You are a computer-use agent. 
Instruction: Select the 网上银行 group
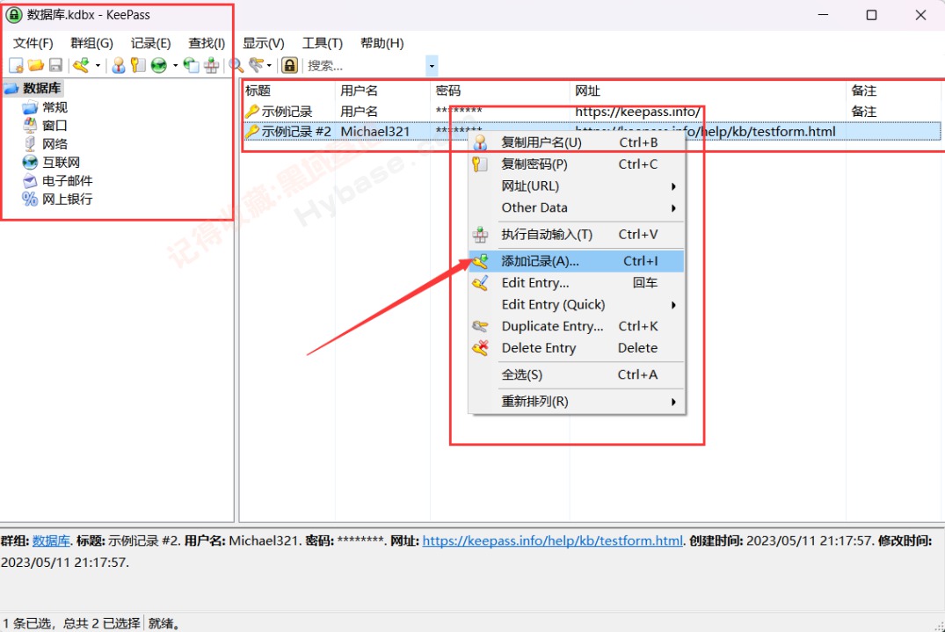68,200
